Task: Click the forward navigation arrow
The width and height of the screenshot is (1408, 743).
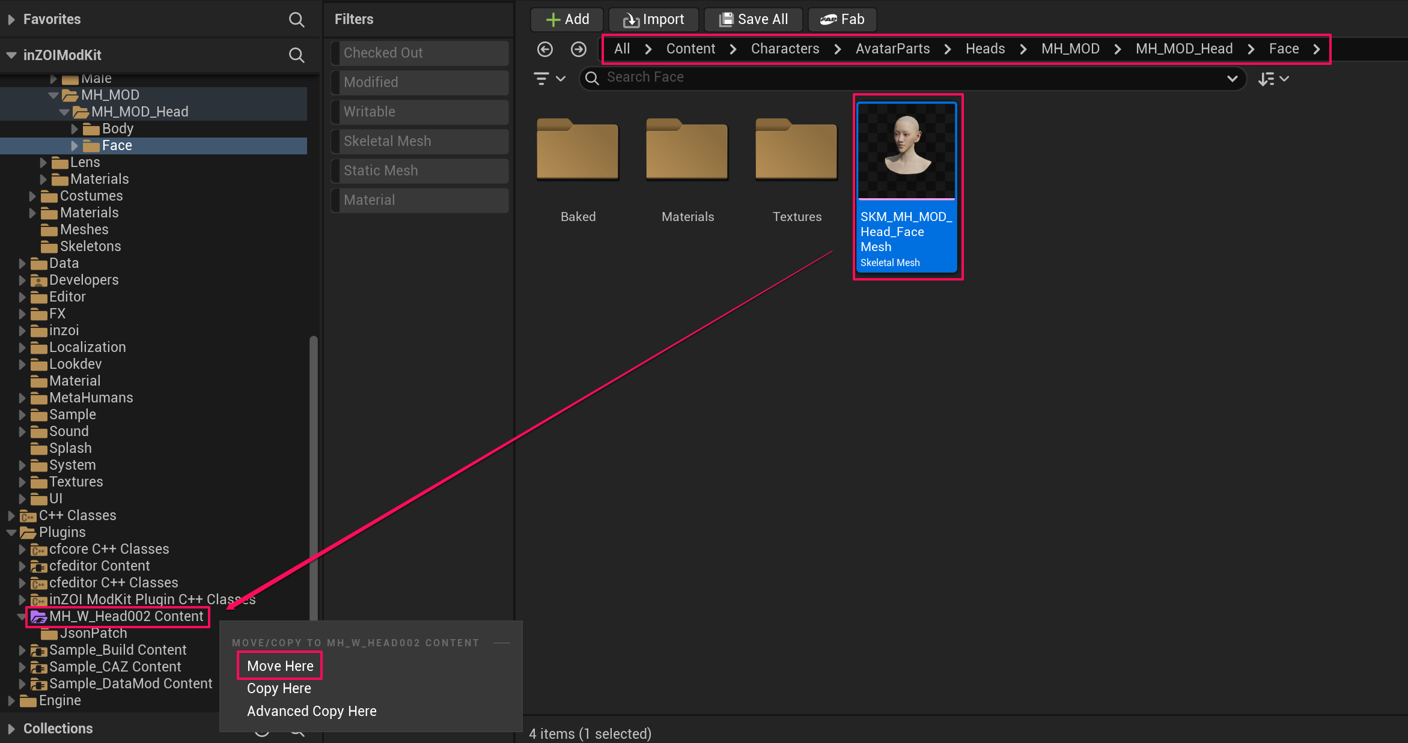Action: pyautogui.click(x=578, y=49)
